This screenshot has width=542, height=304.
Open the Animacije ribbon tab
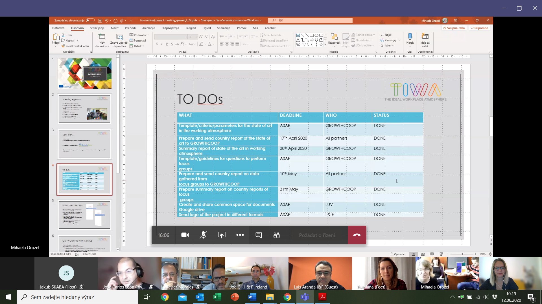(x=148, y=28)
